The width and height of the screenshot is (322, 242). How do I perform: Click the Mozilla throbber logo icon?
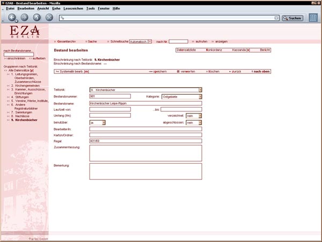313,18
